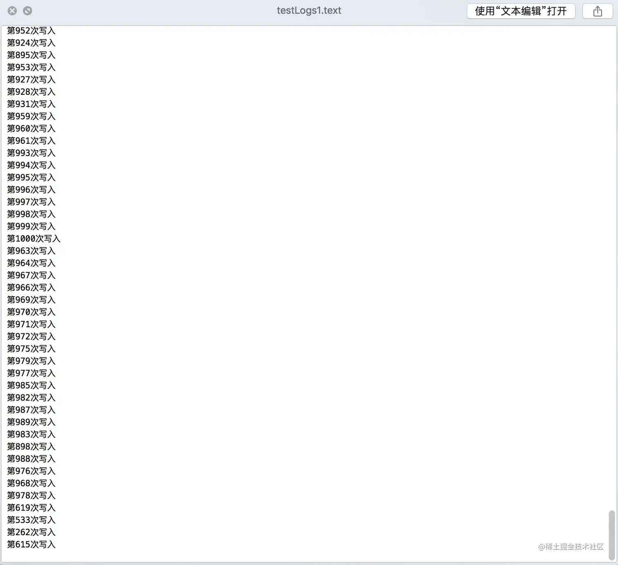Select the line 第979次写入
The image size is (618, 565).
31,362
